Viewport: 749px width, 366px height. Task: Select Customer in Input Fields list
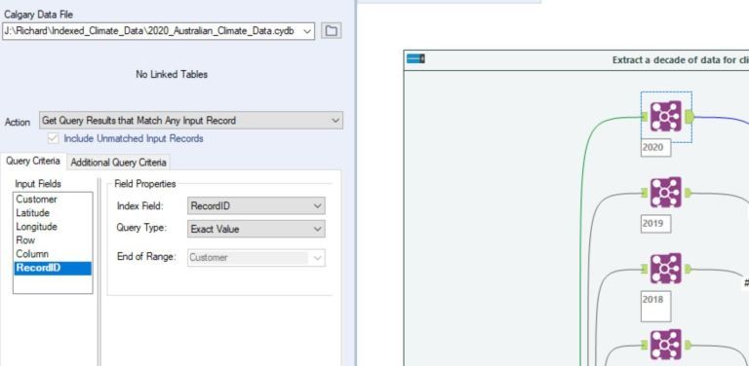[53, 200]
